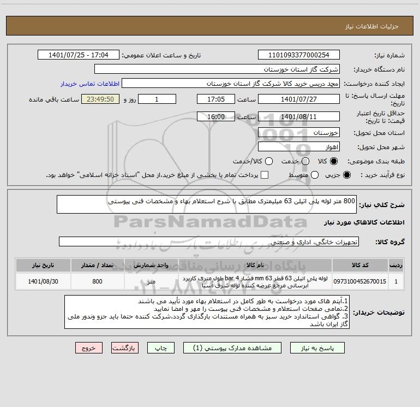This screenshot has height=407, width=420.
Task: Click the توضیحات خریدار notes box
Action: pos(207,312)
